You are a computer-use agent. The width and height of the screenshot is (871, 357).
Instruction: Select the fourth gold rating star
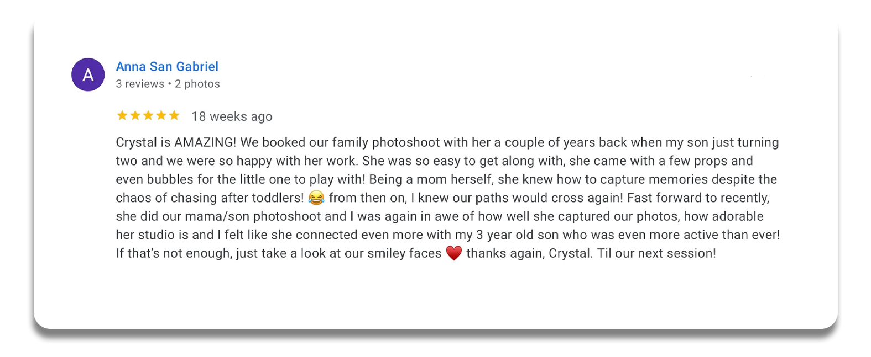pos(161,115)
